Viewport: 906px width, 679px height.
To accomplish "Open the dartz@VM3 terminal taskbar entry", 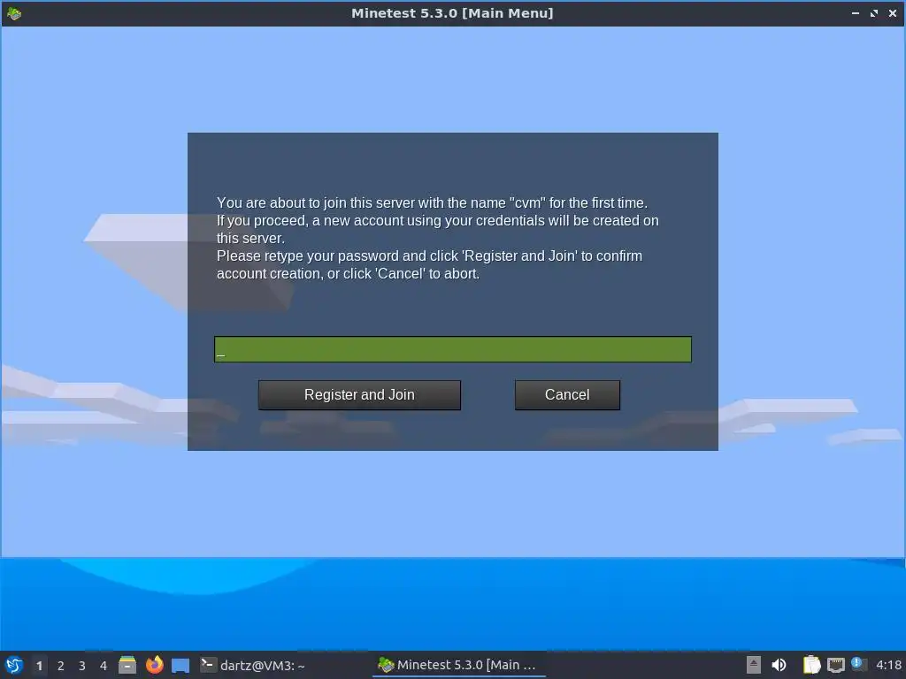I will (252, 665).
